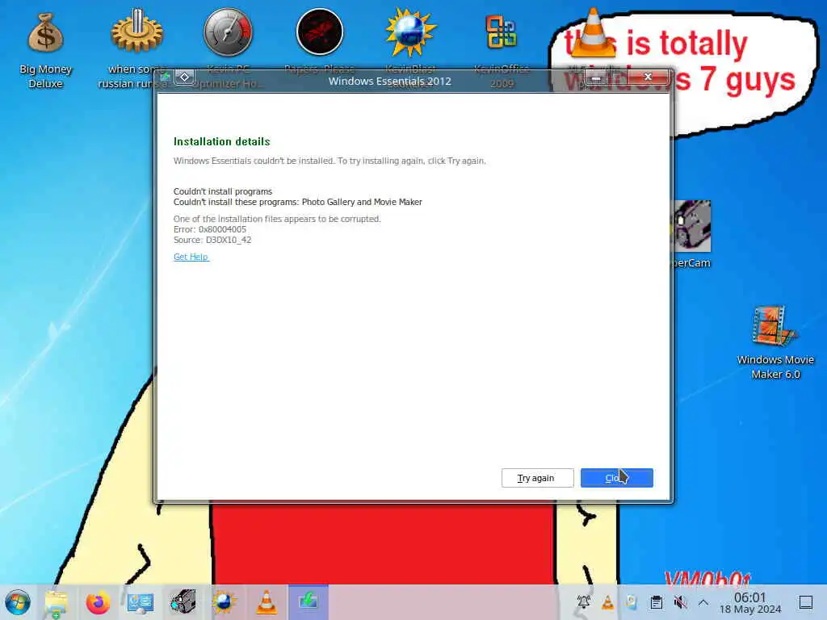The image size is (827, 620).
Task: Open the file manager folder in taskbar
Action: point(57,602)
